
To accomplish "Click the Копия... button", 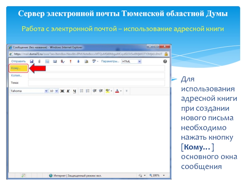I will [x=16, y=75].
